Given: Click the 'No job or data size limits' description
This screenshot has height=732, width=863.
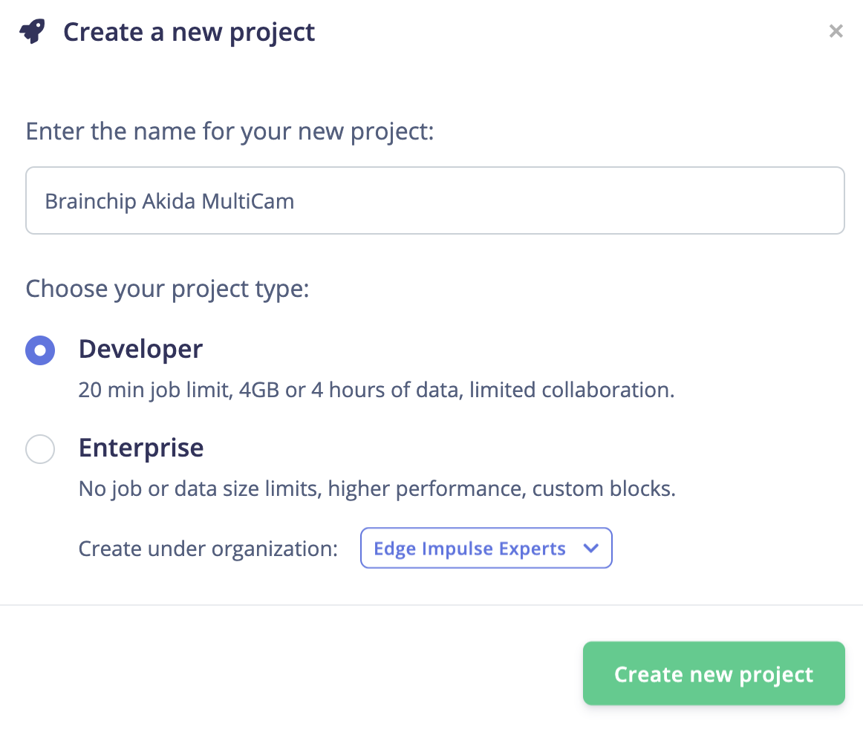Looking at the screenshot, I should pyautogui.click(x=377, y=489).
